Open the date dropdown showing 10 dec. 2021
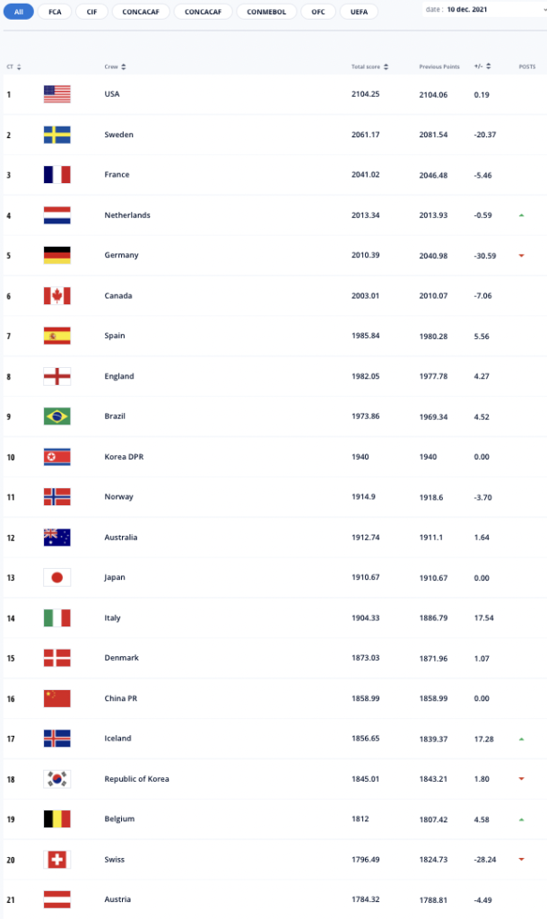The width and height of the screenshot is (547, 919). pos(485,9)
